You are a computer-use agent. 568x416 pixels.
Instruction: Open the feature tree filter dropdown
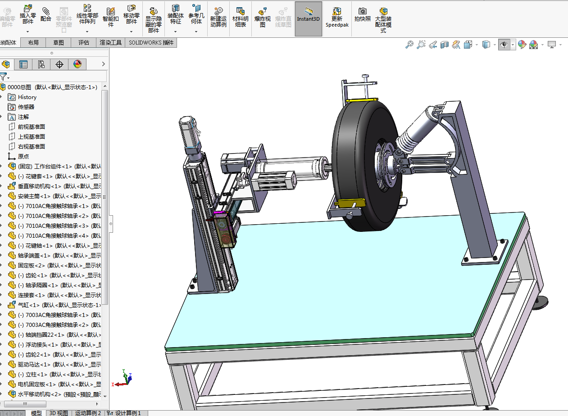tap(5, 77)
